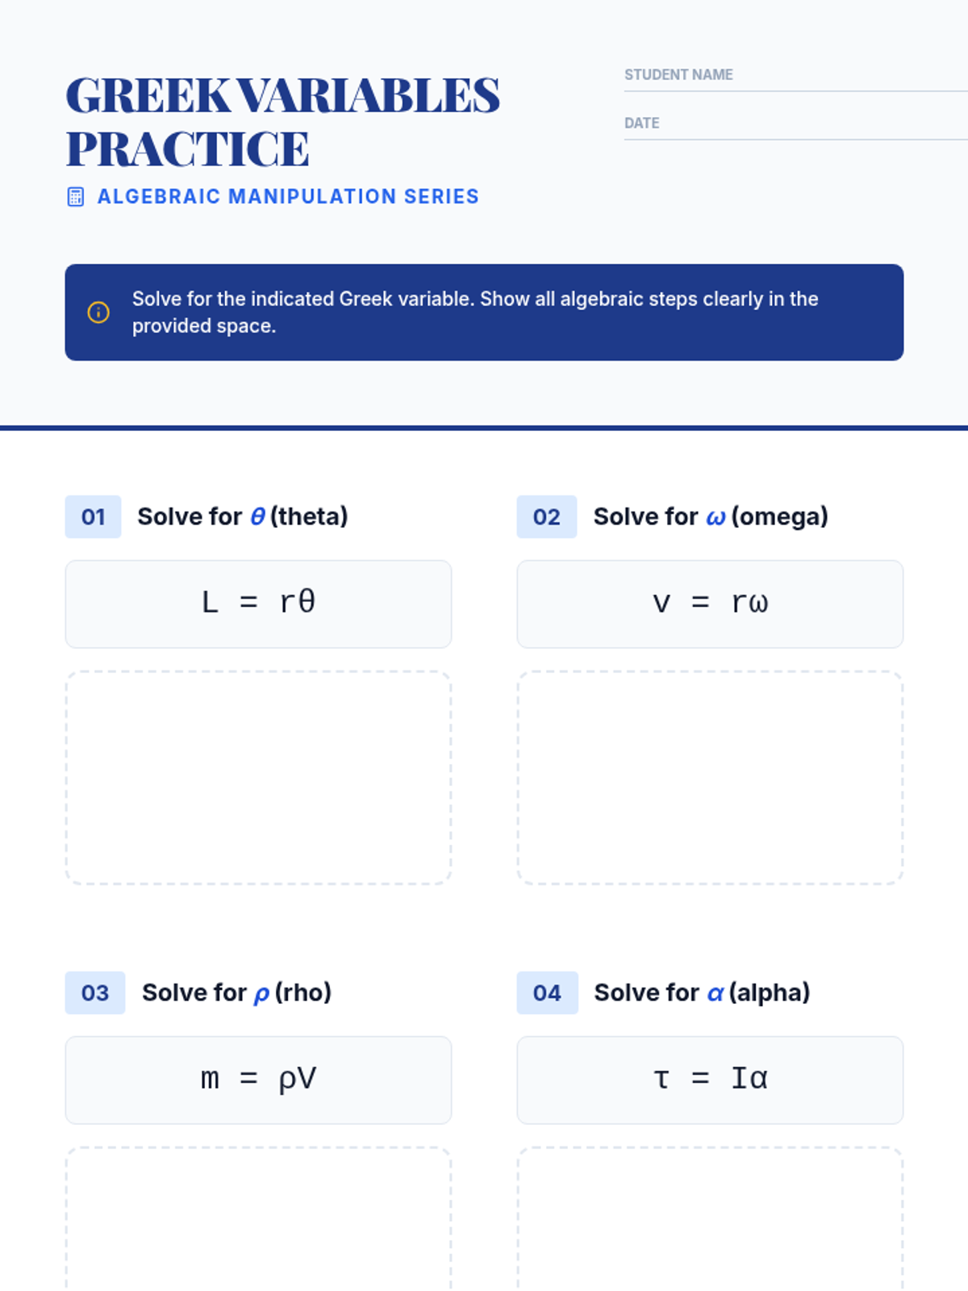Select the 03 problem number badge

(x=95, y=992)
